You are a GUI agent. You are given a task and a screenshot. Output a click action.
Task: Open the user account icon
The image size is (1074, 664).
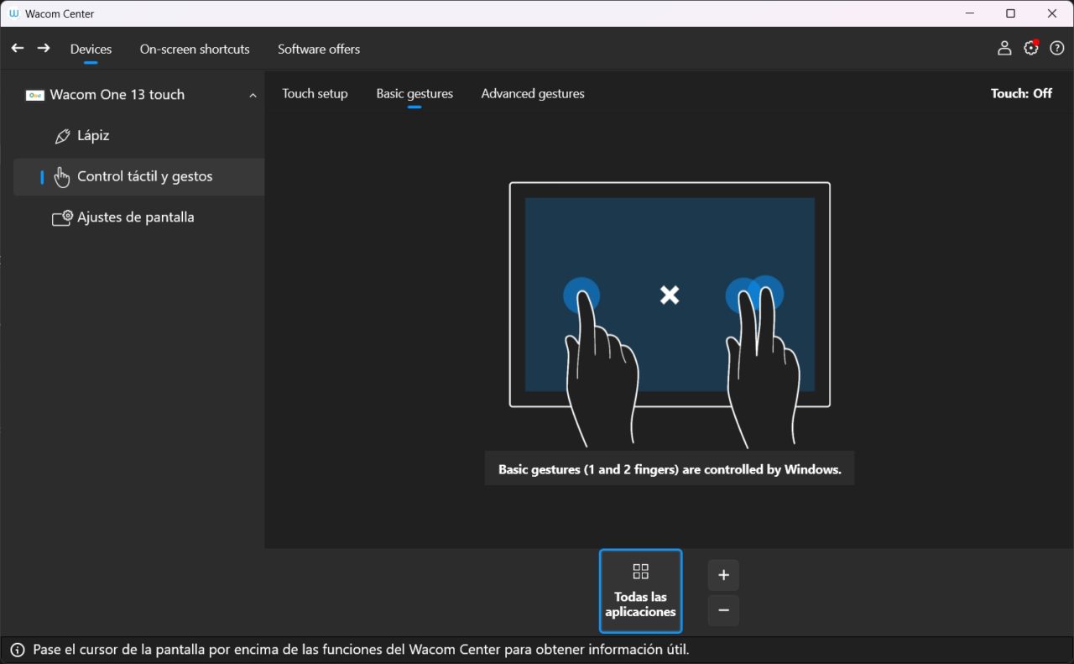tap(1004, 49)
